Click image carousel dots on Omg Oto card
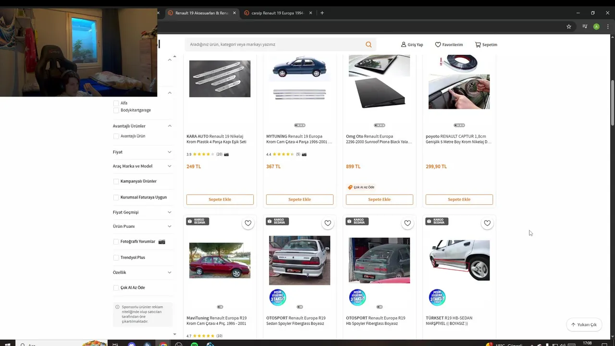 [x=380, y=125]
